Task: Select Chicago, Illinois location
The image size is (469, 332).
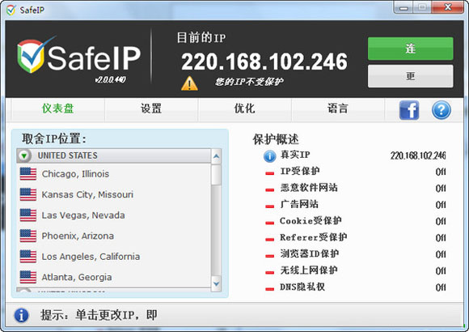Action: 114,174
